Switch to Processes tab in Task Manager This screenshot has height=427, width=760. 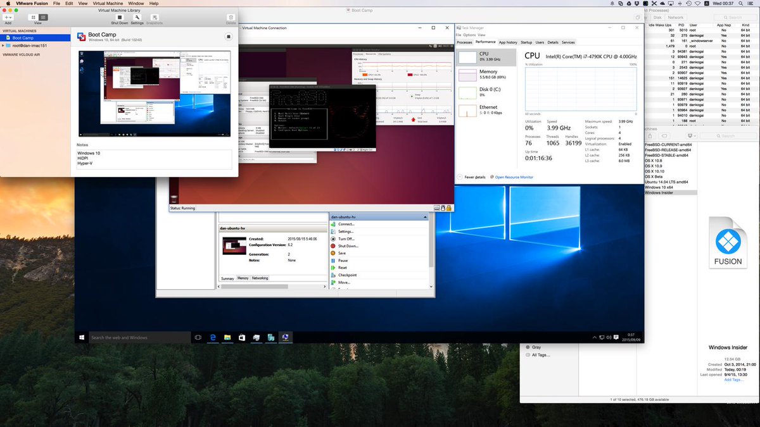coord(465,42)
